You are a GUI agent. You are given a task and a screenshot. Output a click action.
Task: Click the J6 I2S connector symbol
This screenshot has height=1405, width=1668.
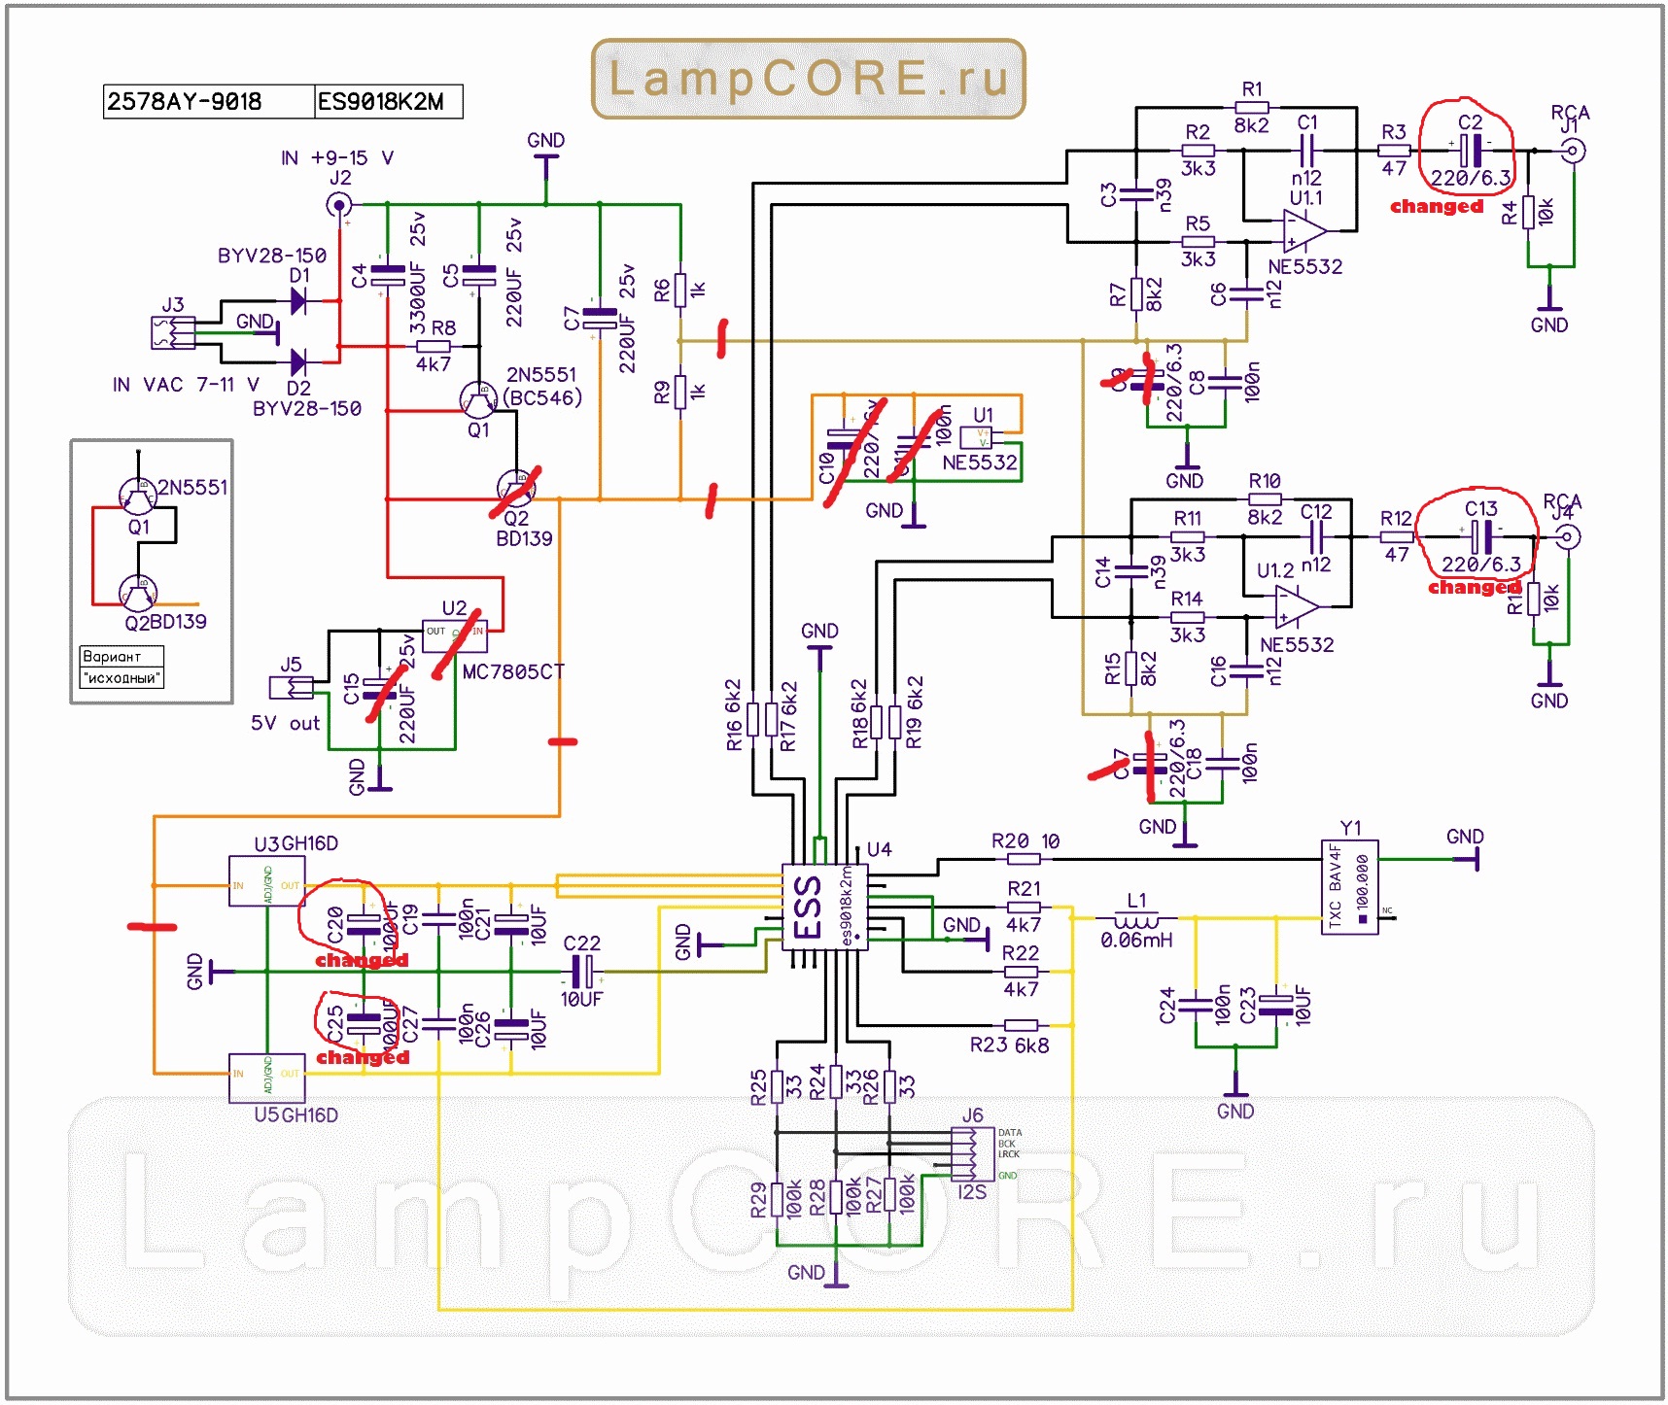pos(973,1154)
